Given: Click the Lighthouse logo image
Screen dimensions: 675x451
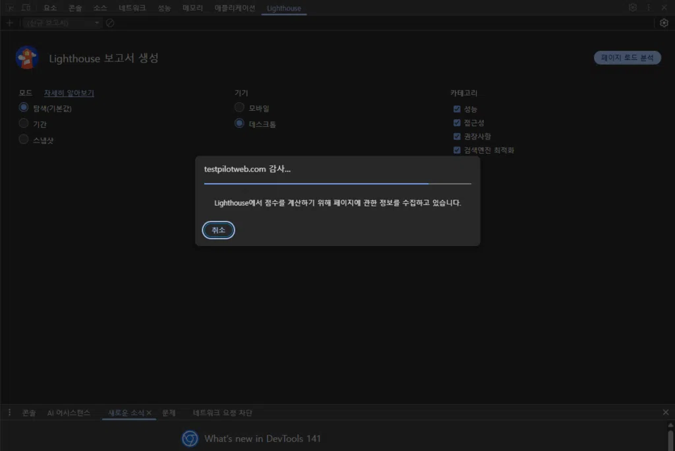Looking at the screenshot, I should (x=26, y=57).
